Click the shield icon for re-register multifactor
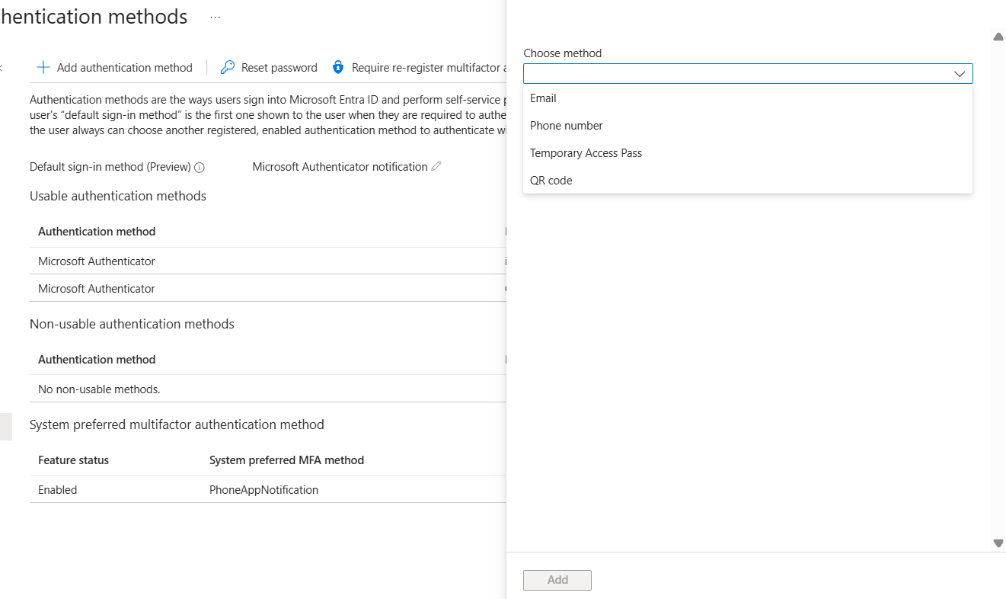The width and height of the screenshot is (1006, 599). click(337, 67)
